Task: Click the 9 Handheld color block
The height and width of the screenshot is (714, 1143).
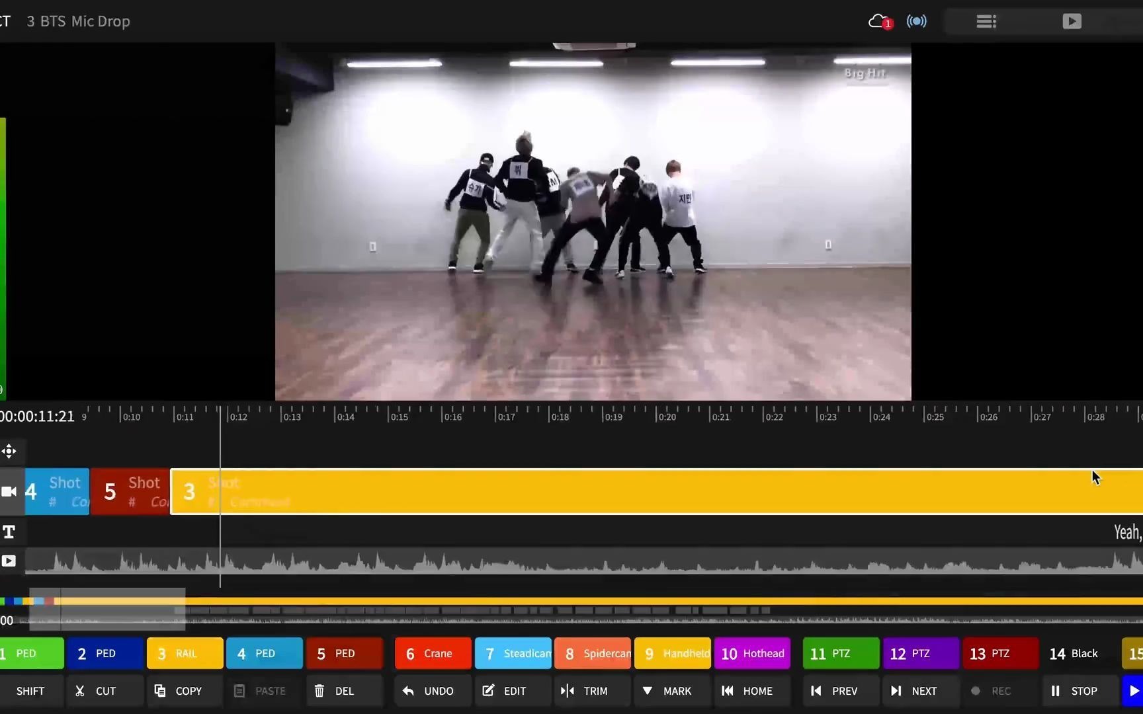Action: 672,653
